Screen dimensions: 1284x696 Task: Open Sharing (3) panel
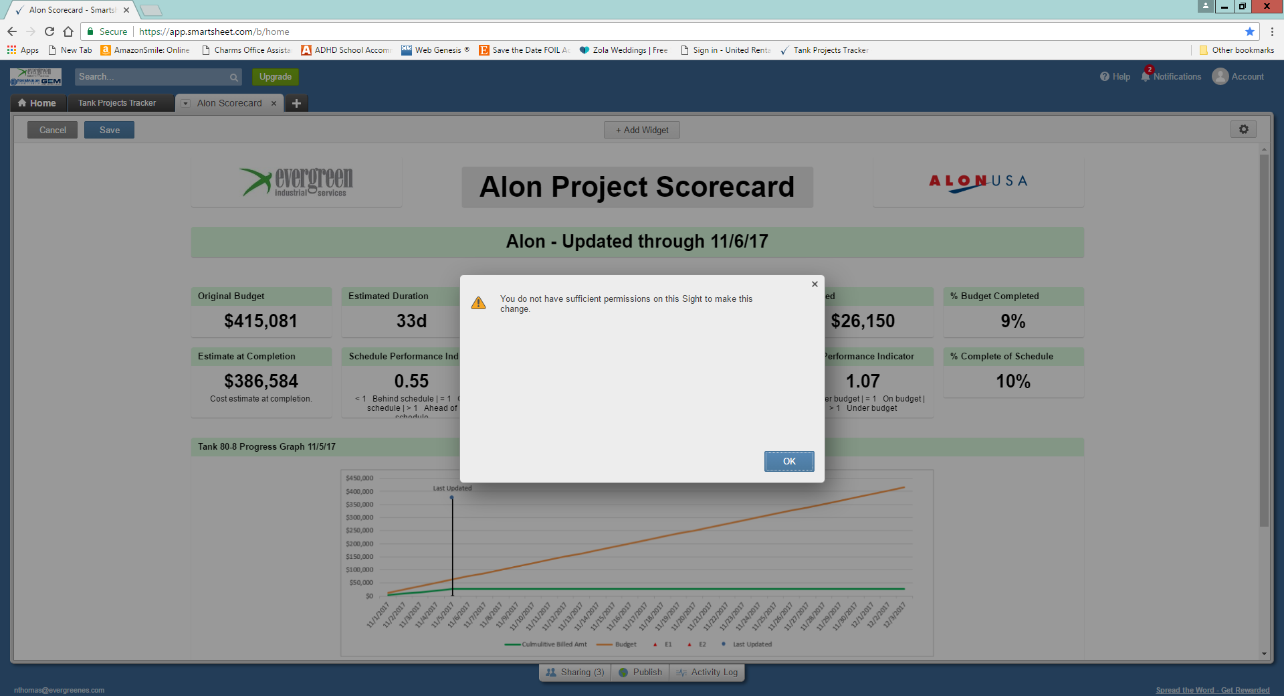point(575,672)
